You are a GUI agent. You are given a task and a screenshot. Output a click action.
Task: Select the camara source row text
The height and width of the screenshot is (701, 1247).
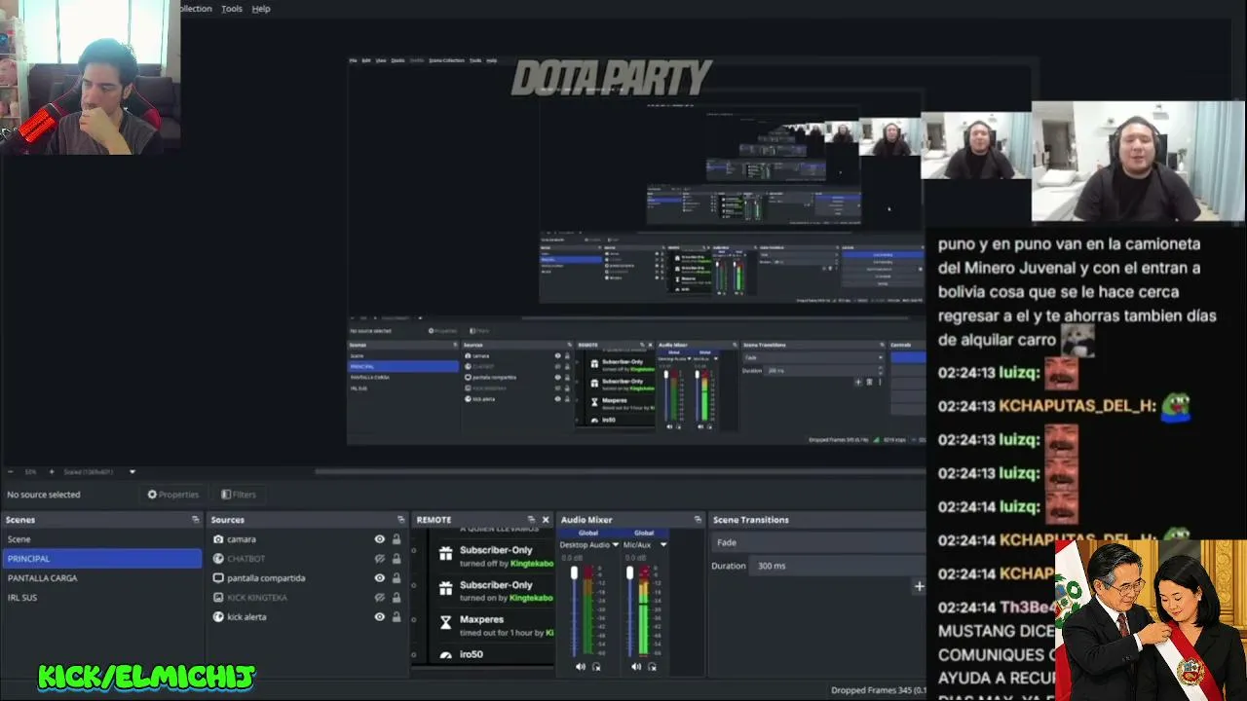242,539
